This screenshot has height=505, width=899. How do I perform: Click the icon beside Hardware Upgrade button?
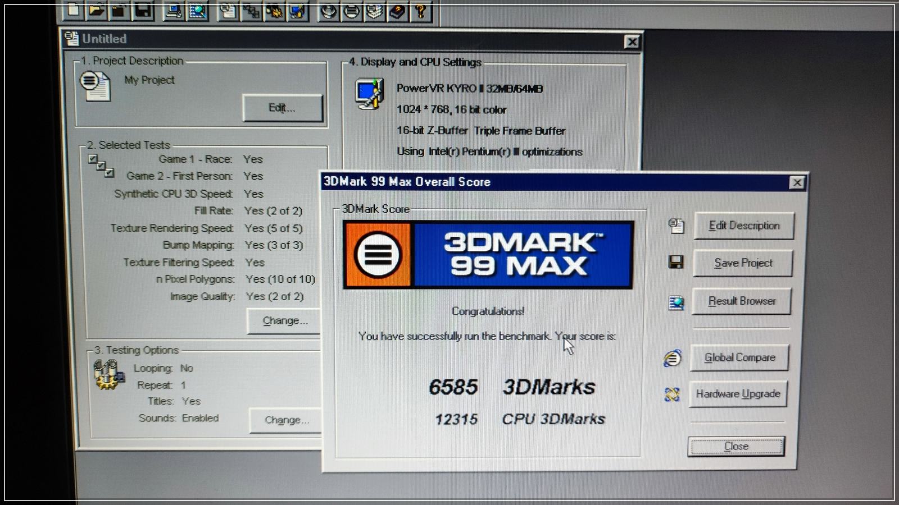pos(672,394)
